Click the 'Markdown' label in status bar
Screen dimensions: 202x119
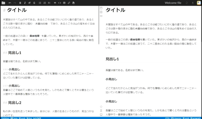[5, 118]
